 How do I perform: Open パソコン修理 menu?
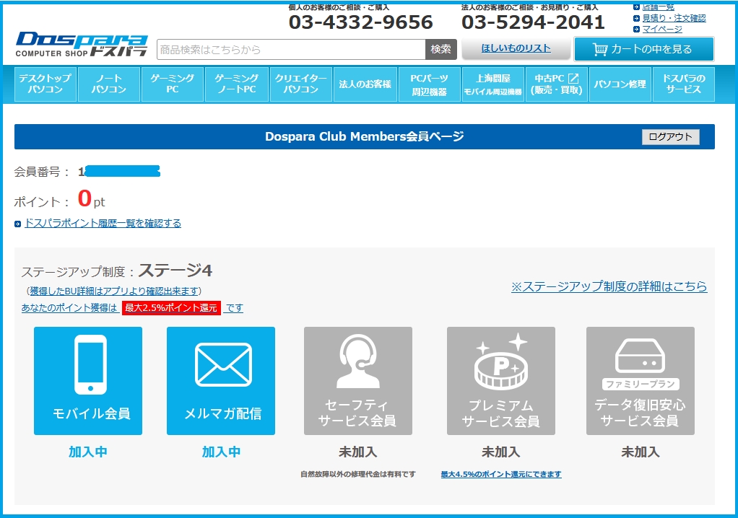pos(620,84)
